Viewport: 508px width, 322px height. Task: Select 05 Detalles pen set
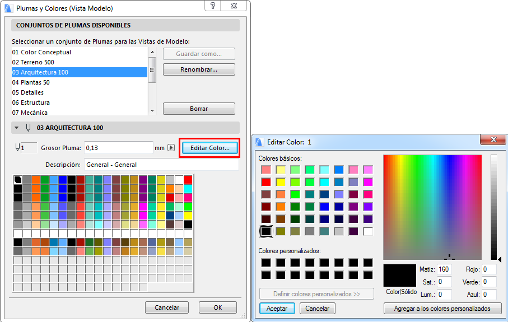coord(80,92)
